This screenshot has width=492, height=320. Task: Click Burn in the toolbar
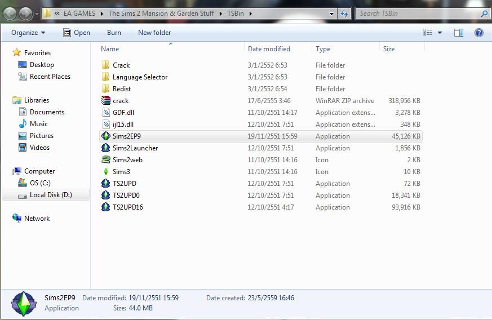pos(114,33)
